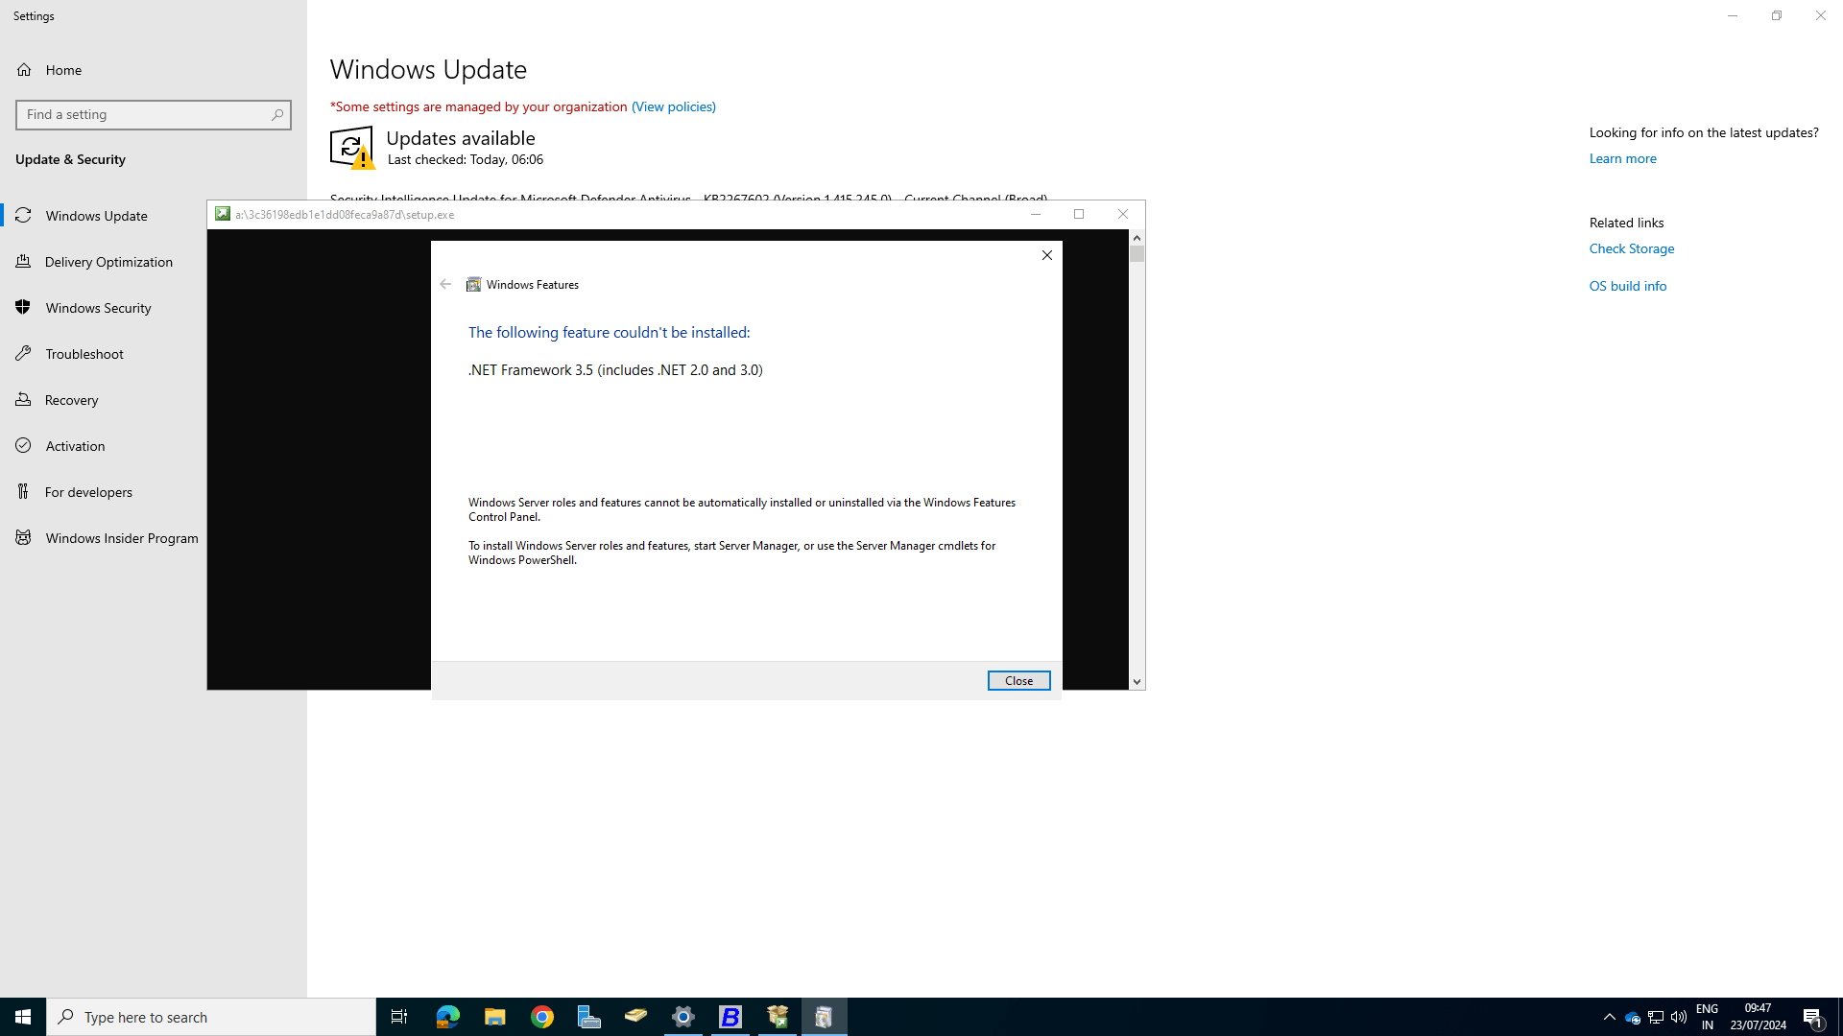Minimize the setup.exe window

(x=1036, y=214)
